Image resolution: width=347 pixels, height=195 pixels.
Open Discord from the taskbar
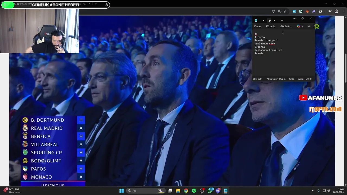click(x=218, y=191)
